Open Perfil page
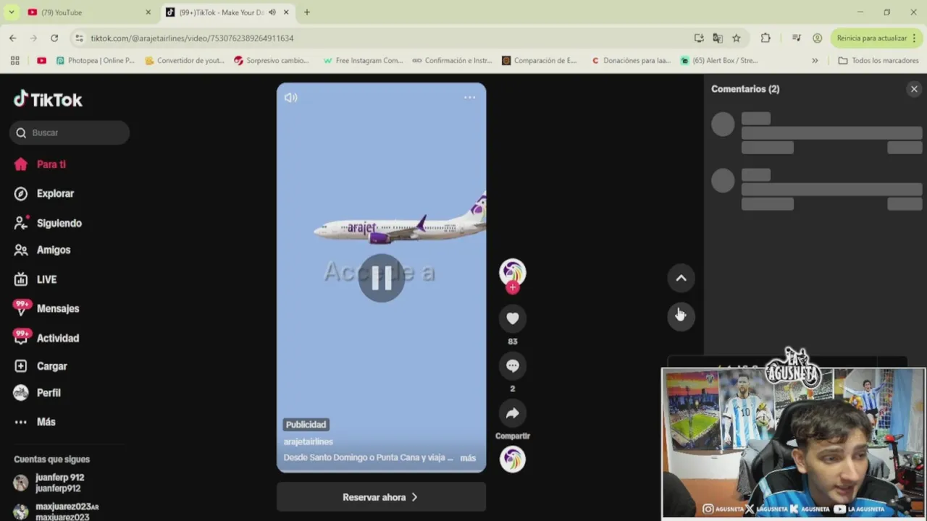The width and height of the screenshot is (927, 521). (38, 393)
